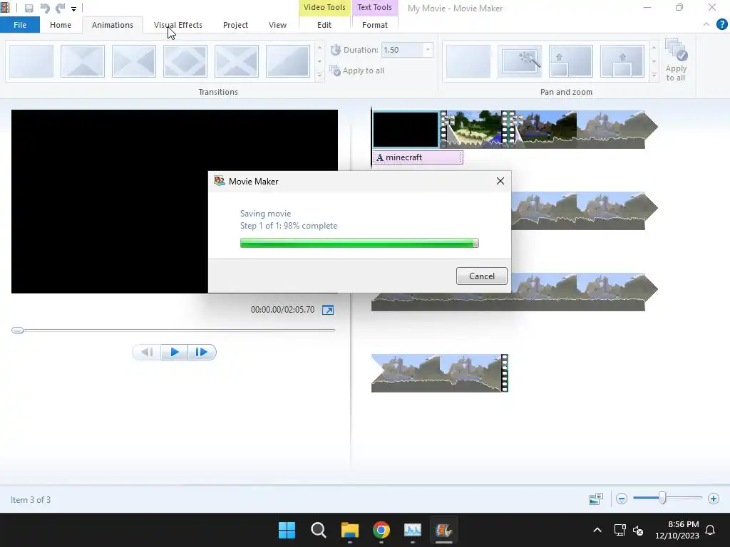730x547 pixels.
Task: Open the Video Tools Edit tab
Action: click(x=324, y=25)
